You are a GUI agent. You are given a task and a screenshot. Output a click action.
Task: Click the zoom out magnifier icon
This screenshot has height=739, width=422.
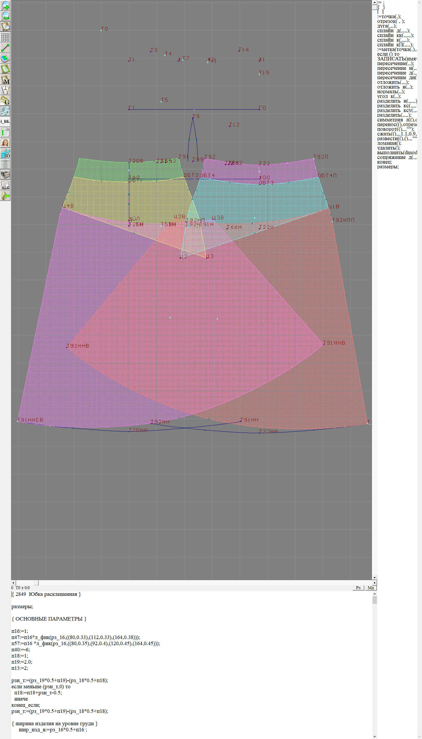point(5,16)
